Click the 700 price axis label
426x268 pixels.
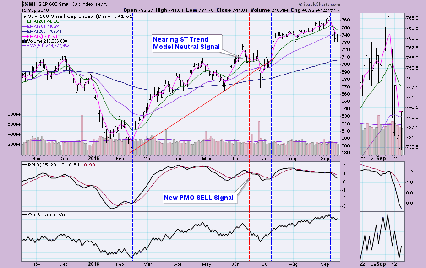tap(345, 64)
